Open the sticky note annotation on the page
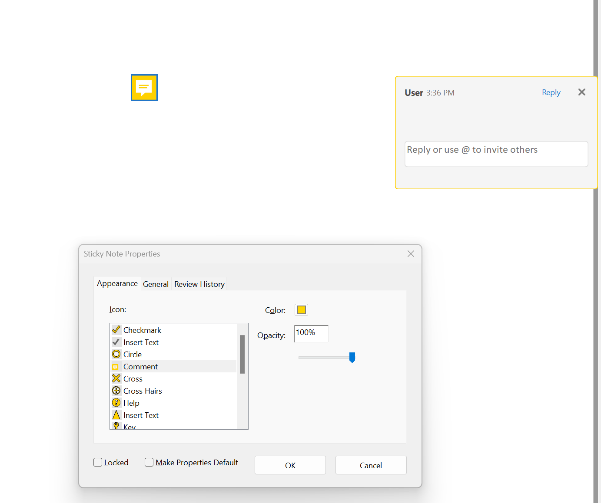Screen dimensions: 601x503 (x=144, y=88)
